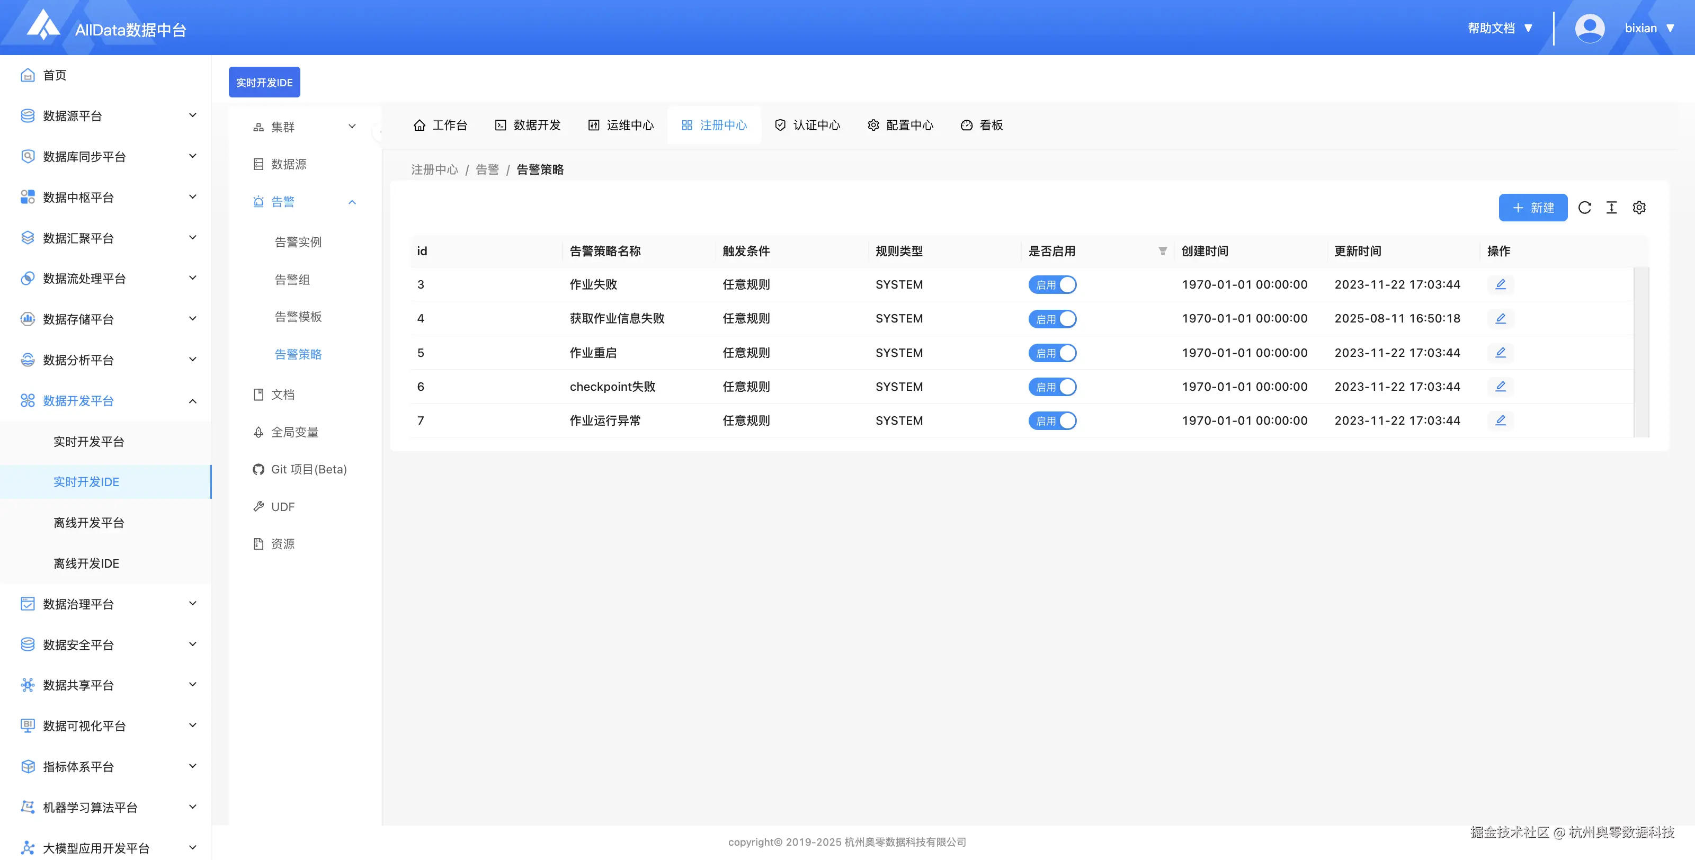Edit the 获取作业信息失败 policy with pencil icon
This screenshot has height=860, width=1695.
pos(1501,318)
